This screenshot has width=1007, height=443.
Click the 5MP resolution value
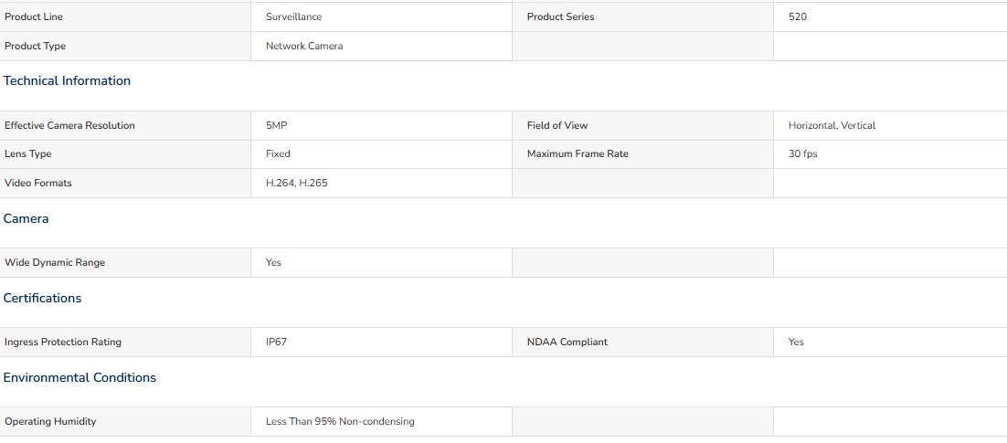coord(277,125)
